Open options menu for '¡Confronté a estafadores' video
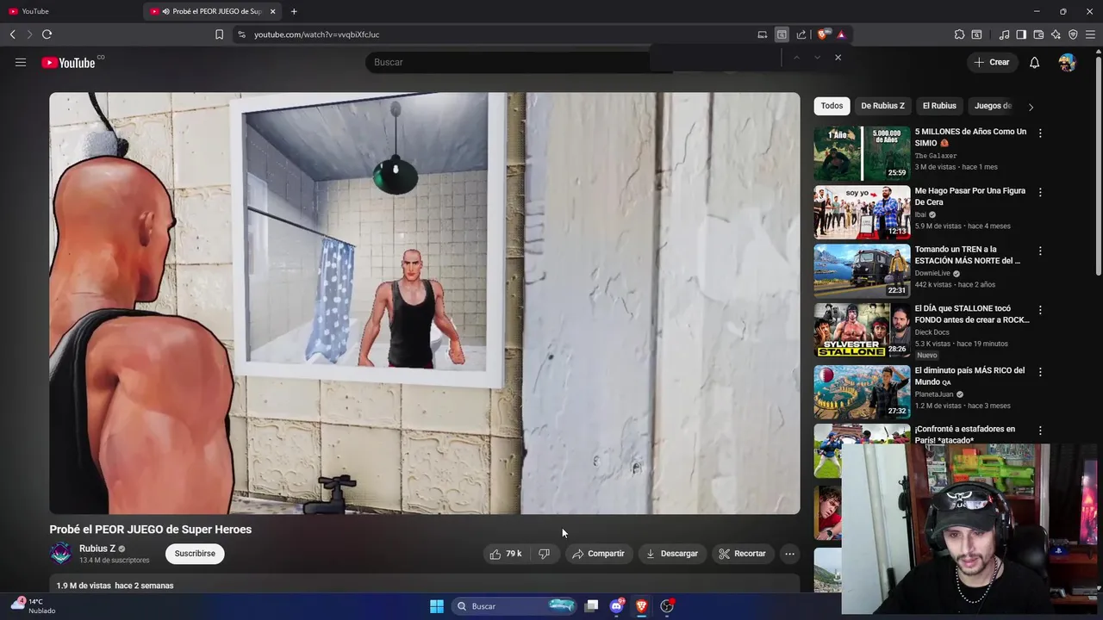The width and height of the screenshot is (1103, 620). (x=1040, y=431)
